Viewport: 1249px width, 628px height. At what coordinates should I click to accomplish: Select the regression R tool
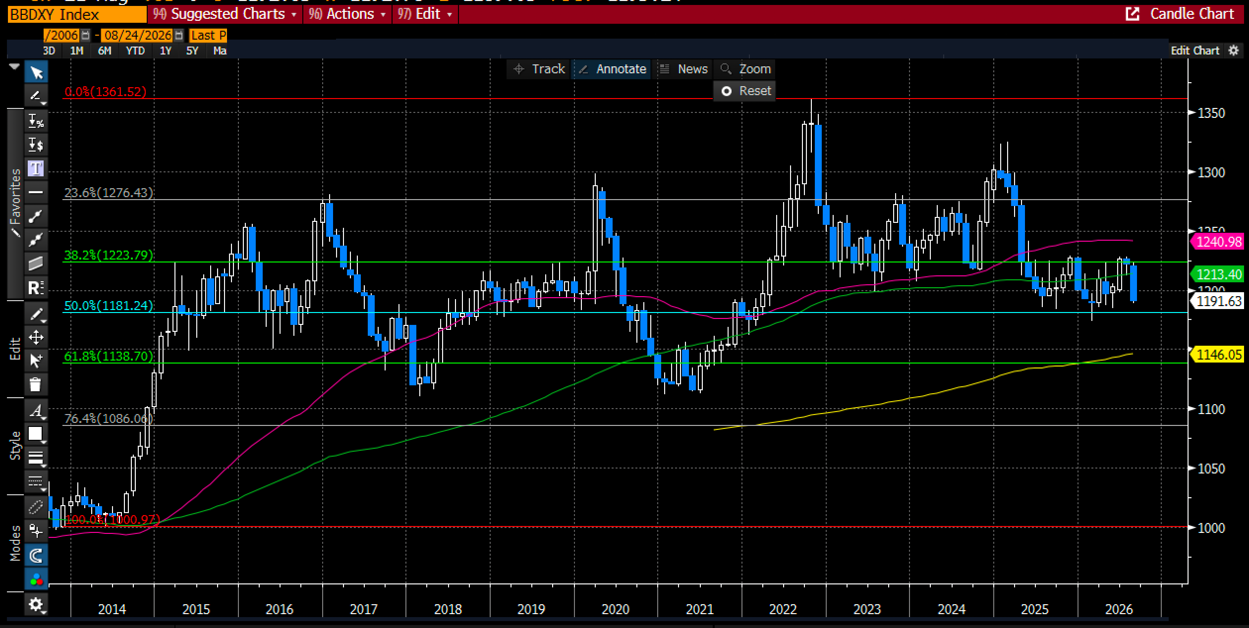[36, 287]
